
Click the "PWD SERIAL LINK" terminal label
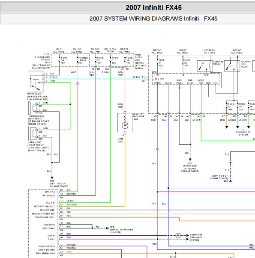pos(45,253)
